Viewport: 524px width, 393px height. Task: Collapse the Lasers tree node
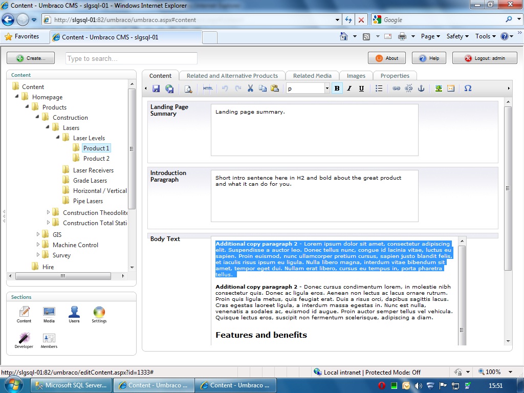[48, 127]
